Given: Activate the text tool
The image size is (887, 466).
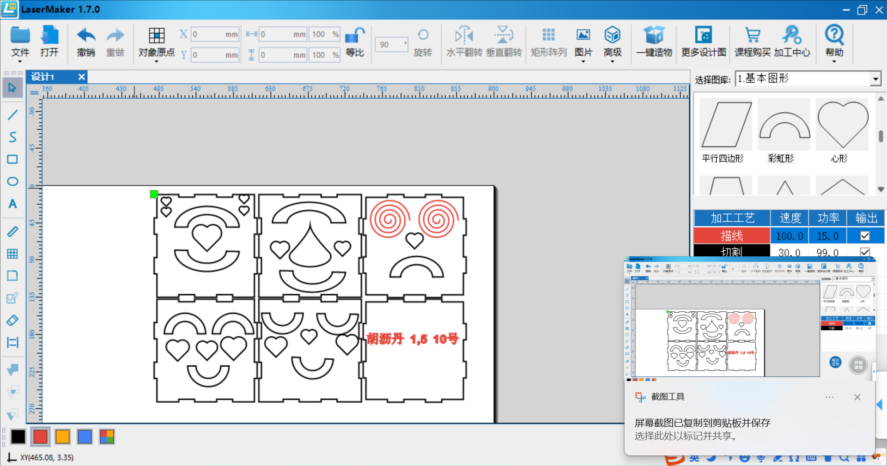Looking at the screenshot, I should (12, 204).
